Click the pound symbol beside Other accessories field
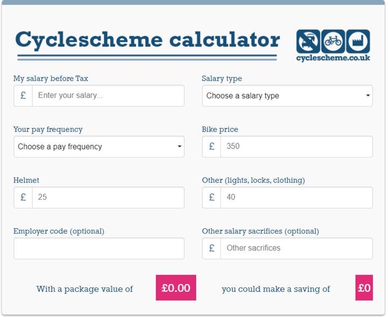The width and height of the screenshot is (388, 317). tap(212, 198)
